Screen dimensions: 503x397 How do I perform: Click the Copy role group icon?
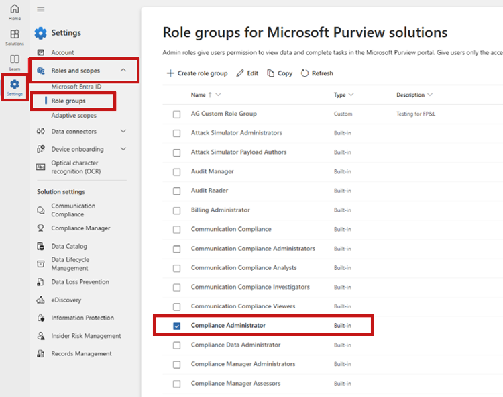pos(270,73)
